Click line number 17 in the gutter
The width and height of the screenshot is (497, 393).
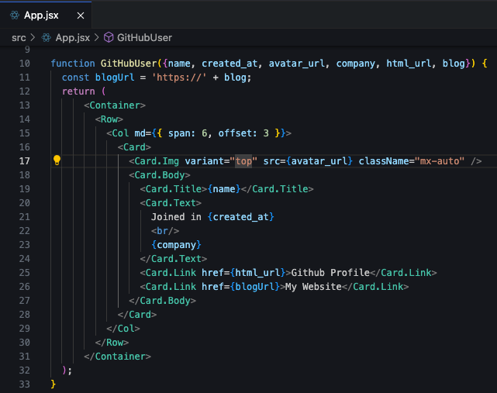(24, 161)
